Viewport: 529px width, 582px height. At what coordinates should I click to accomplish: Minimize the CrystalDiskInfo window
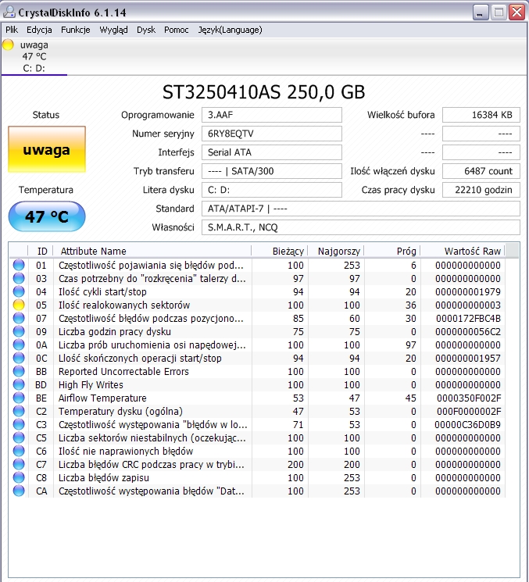click(x=481, y=12)
